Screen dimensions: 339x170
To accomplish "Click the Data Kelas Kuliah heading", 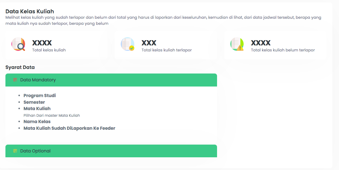I will tap(30, 11).
